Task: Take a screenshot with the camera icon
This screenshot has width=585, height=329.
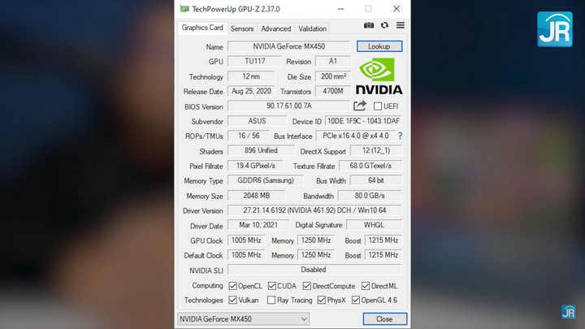Action: pyautogui.click(x=369, y=25)
